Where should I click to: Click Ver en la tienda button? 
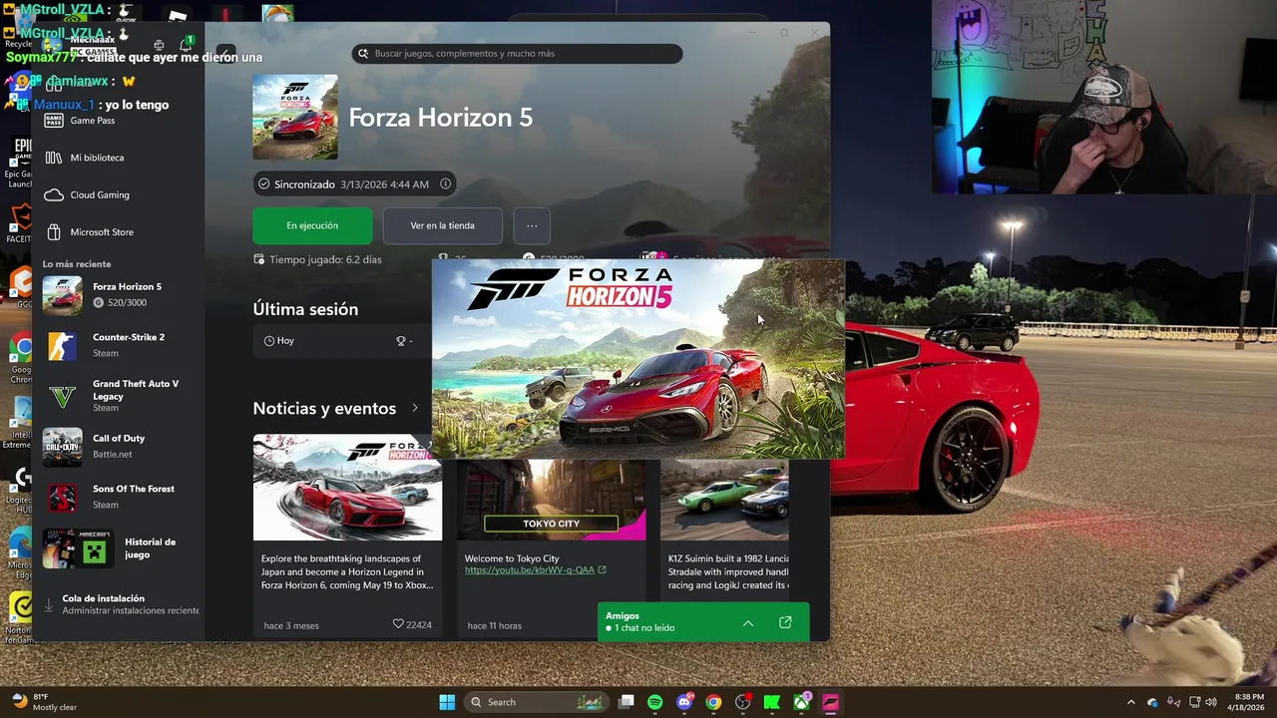point(442,225)
